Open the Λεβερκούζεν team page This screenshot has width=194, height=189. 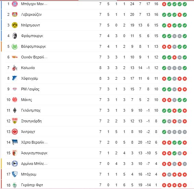pyautogui.click(x=31, y=15)
